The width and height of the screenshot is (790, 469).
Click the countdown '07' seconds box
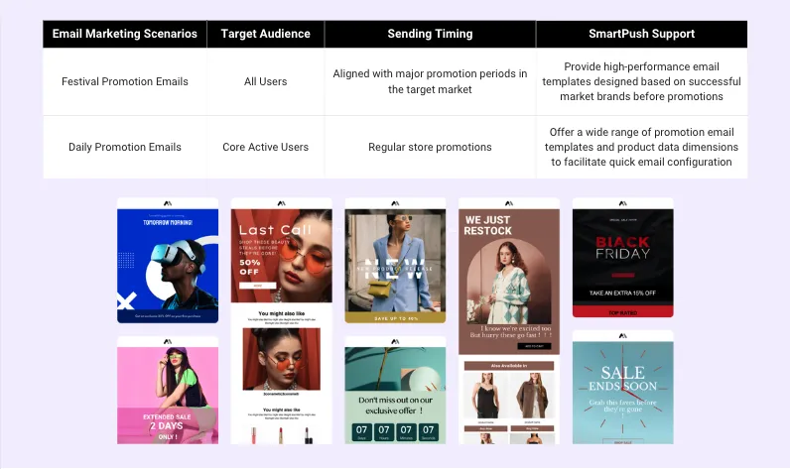(x=429, y=431)
